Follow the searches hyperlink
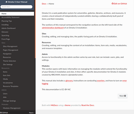The height and width of the screenshot is (114, 134). tap(101, 81)
